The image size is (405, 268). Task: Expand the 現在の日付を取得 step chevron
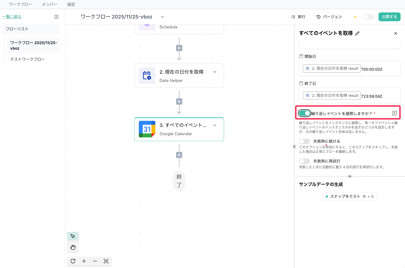pyautogui.click(x=215, y=72)
